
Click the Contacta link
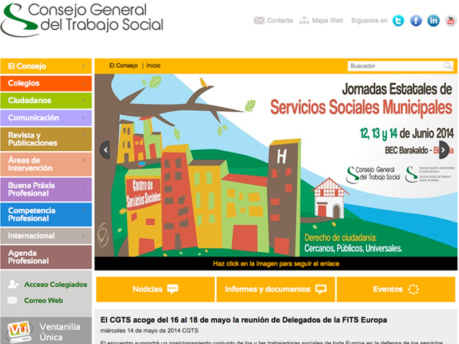pyautogui.click(x=274, y=21)
